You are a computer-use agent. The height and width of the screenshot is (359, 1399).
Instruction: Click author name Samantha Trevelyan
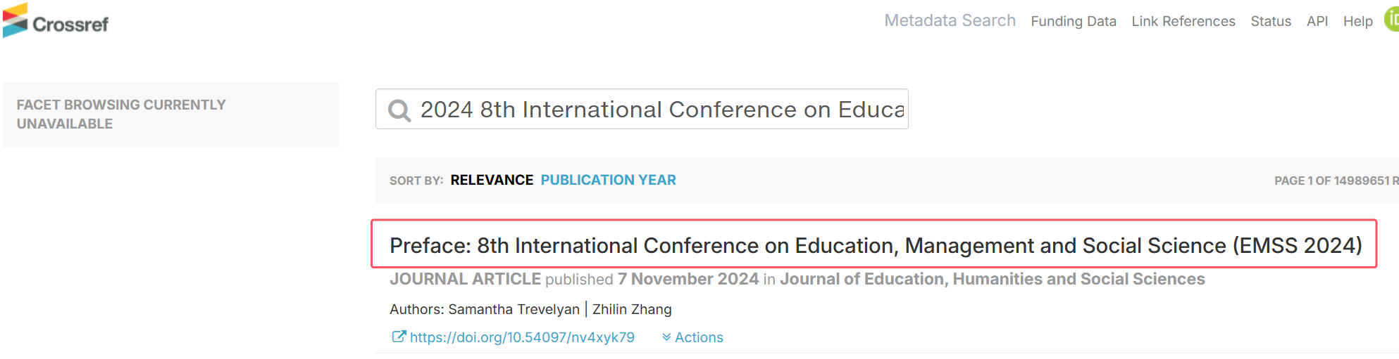(x=514, y=309)
